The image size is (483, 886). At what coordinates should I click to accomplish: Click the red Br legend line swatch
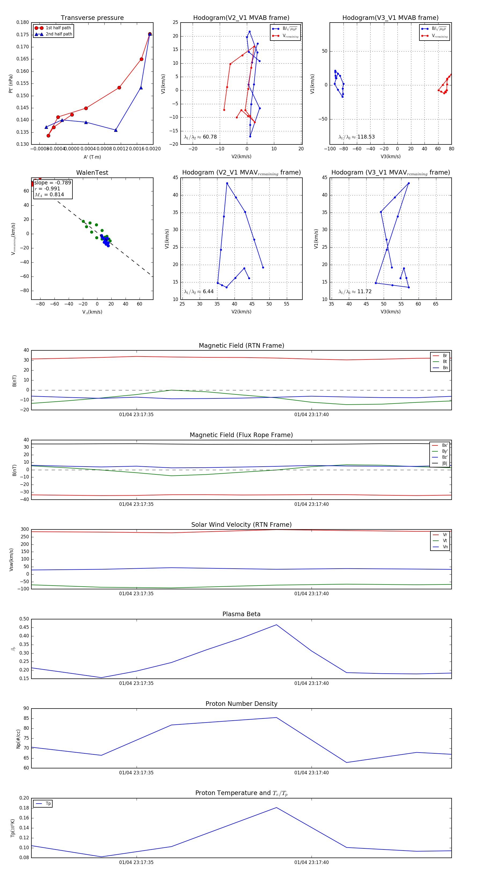[436, 356]
